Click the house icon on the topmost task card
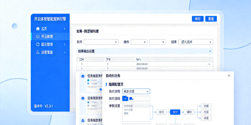 (83, 76)
